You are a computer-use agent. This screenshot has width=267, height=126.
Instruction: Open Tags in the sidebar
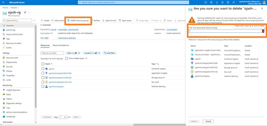(x=8, y=39)
